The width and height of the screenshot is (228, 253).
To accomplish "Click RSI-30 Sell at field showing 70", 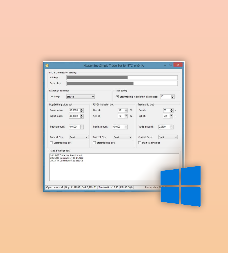I will [121, 116].
